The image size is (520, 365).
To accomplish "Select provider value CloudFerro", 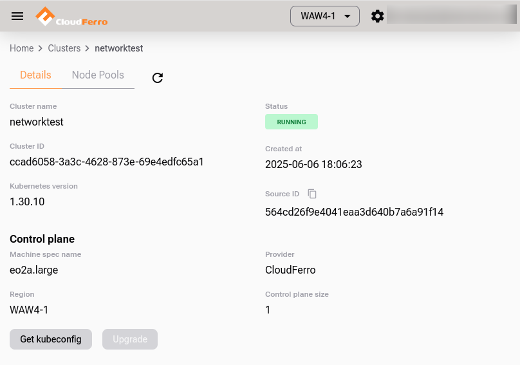I will (290, 270).
